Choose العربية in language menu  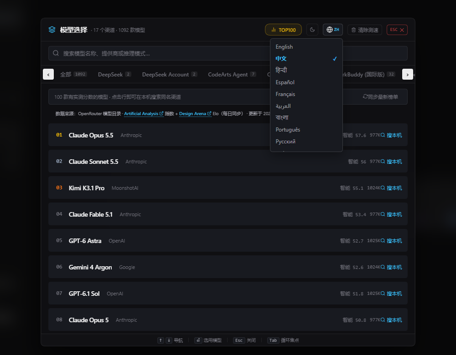[306, 106]
